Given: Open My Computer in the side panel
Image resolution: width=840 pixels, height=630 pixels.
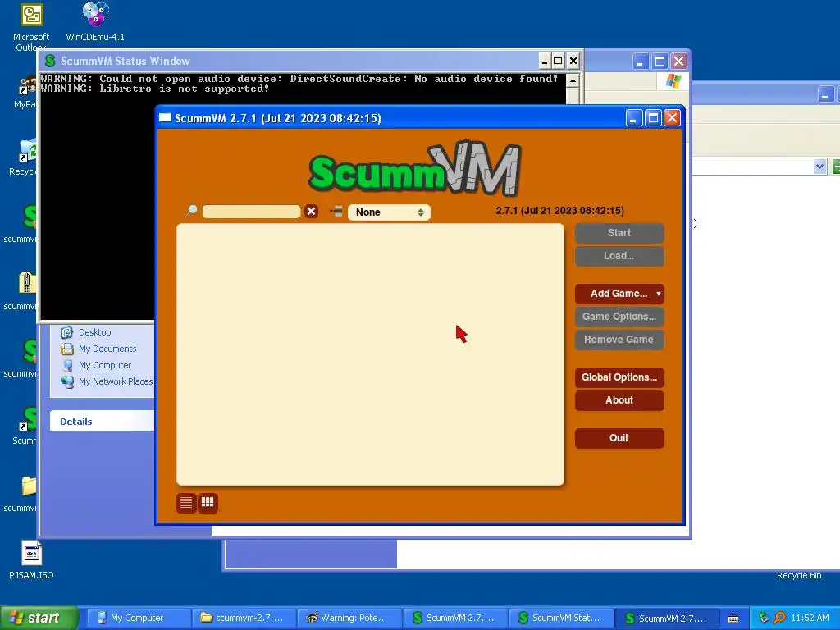Looking at the screenshot, I should click(104, 365).
